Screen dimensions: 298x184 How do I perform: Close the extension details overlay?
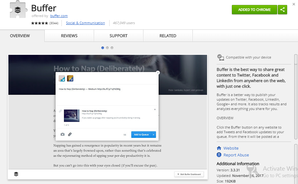pyautogui.click(x=294, y=4)
